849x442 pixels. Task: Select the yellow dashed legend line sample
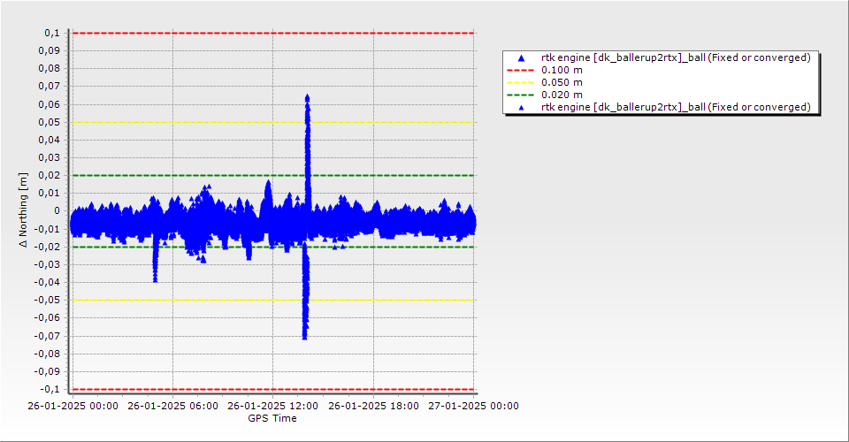[x=520, y=83]
